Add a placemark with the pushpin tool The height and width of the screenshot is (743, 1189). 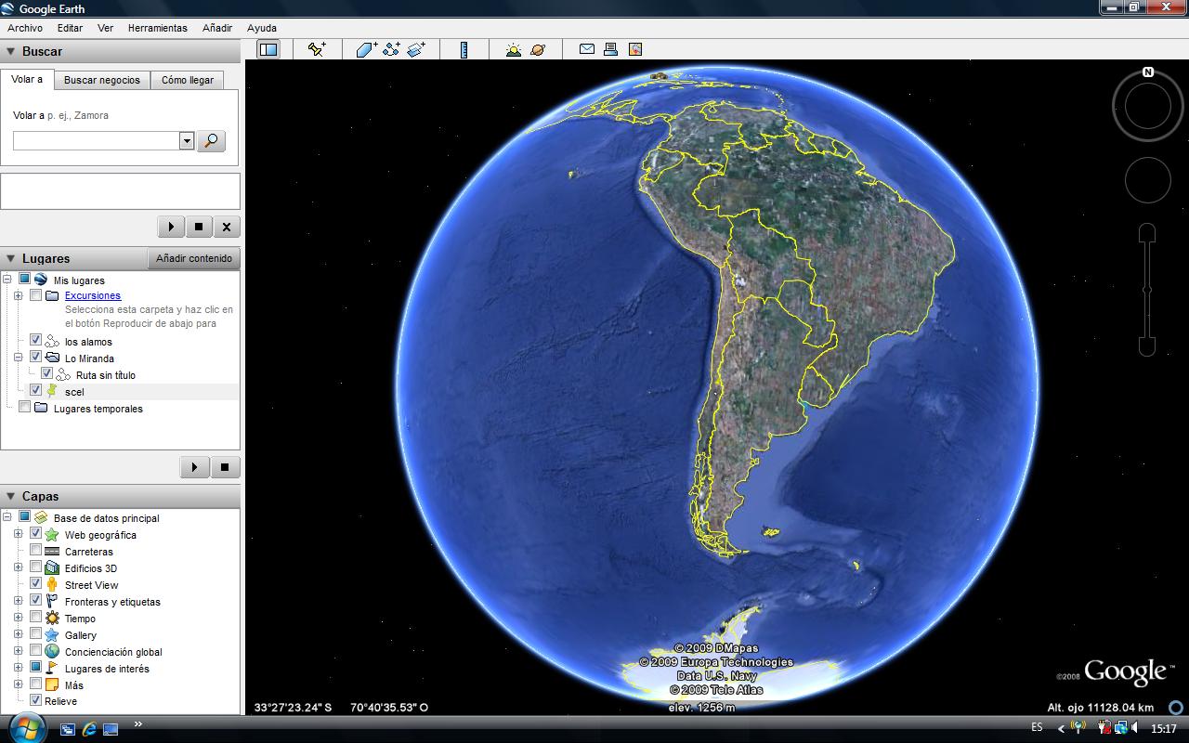[x=317, y=49]
